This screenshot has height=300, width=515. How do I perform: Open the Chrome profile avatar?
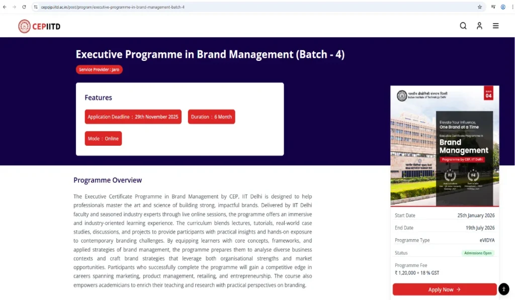(502, 7)
